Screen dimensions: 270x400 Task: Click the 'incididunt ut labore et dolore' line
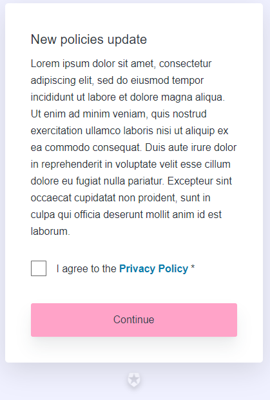[128, 97]
